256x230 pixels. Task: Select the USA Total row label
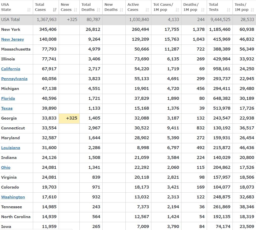point(10,19)
